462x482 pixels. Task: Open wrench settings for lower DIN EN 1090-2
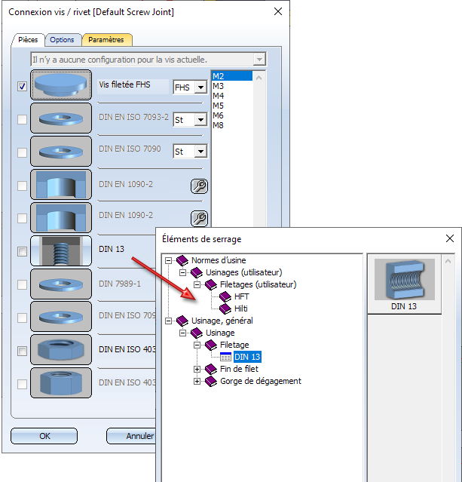point(200,219)
